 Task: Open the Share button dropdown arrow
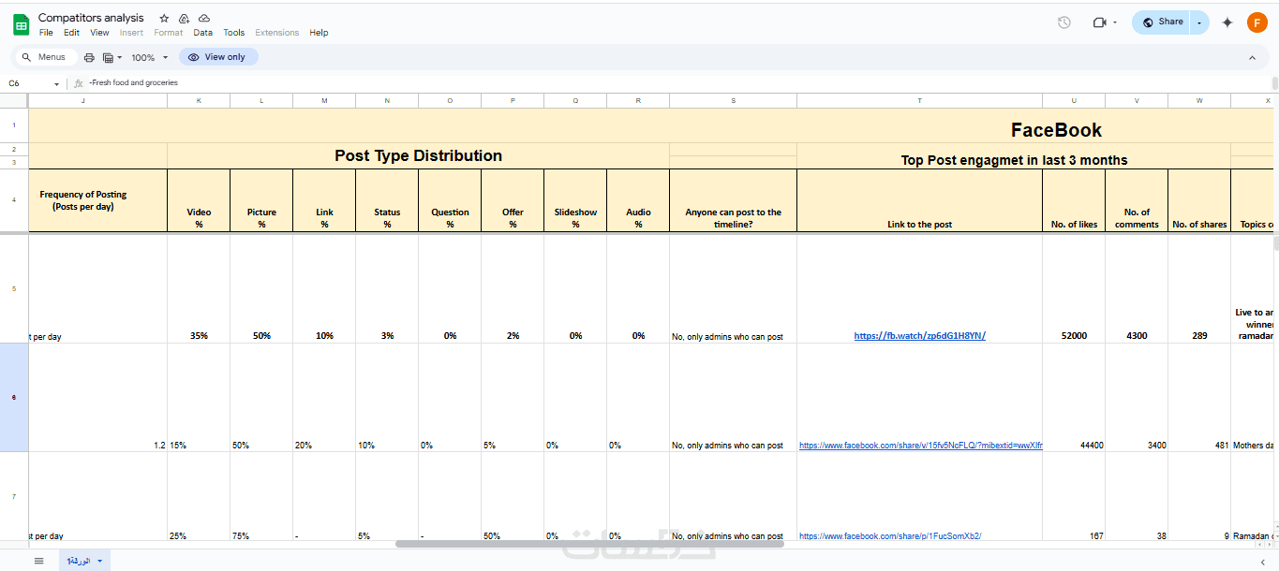[x=1200, y=22]
